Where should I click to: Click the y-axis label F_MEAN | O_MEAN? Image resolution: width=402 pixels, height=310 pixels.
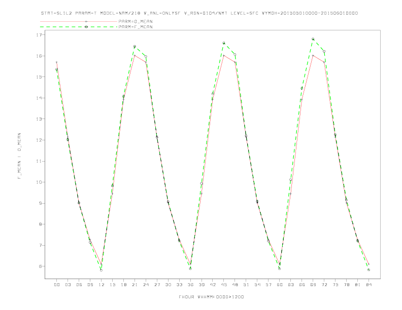(x=19, y=156)
